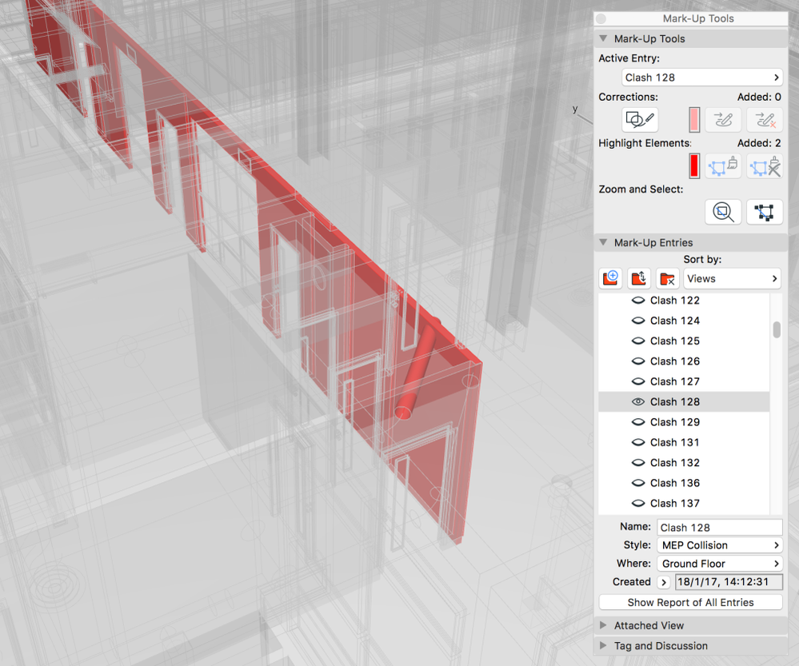Delete the selected Mark-Up entry
Viewport: 799px width, 666px height.
[x=668, y=279]
